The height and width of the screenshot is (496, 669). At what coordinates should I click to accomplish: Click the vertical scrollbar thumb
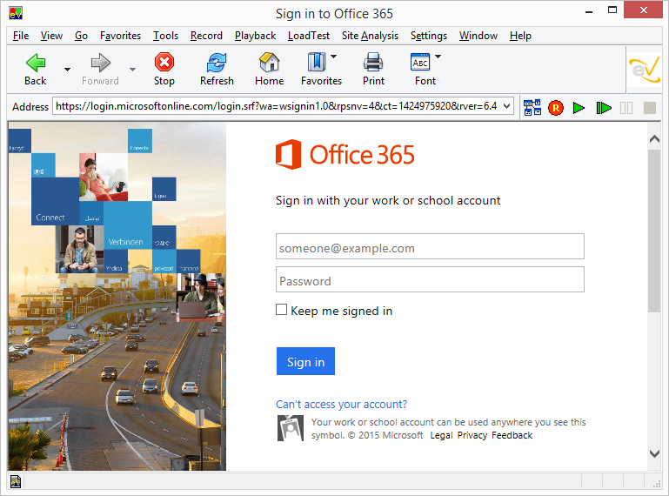(654, 231)
